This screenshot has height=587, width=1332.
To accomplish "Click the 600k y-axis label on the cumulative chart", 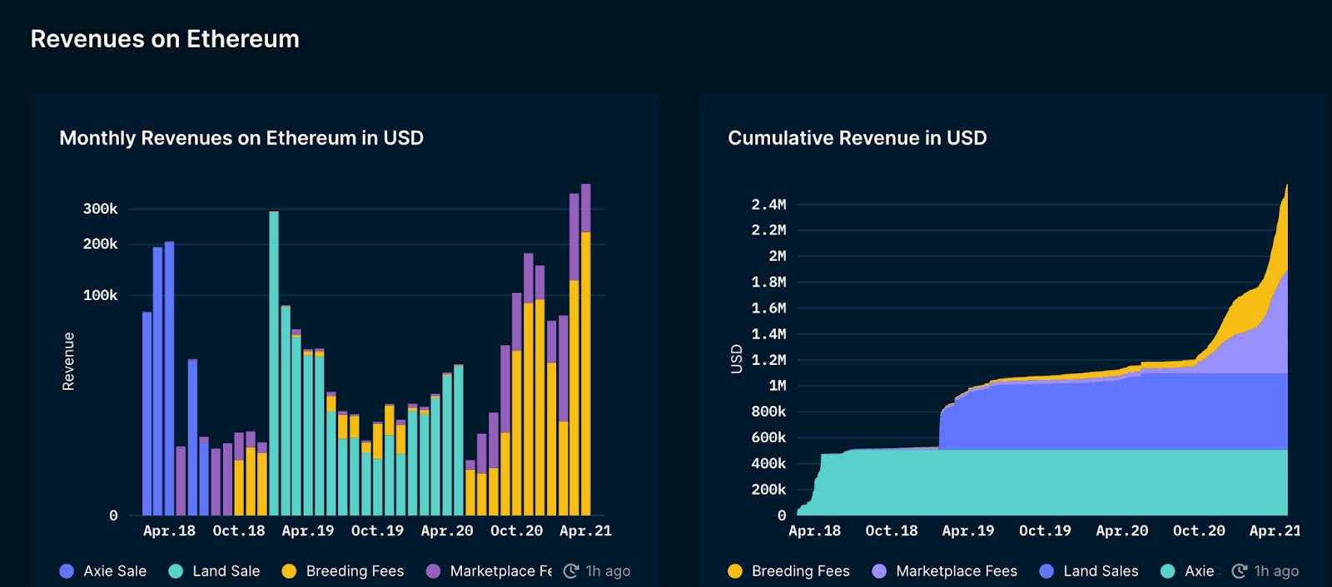I will coord(768,437).
